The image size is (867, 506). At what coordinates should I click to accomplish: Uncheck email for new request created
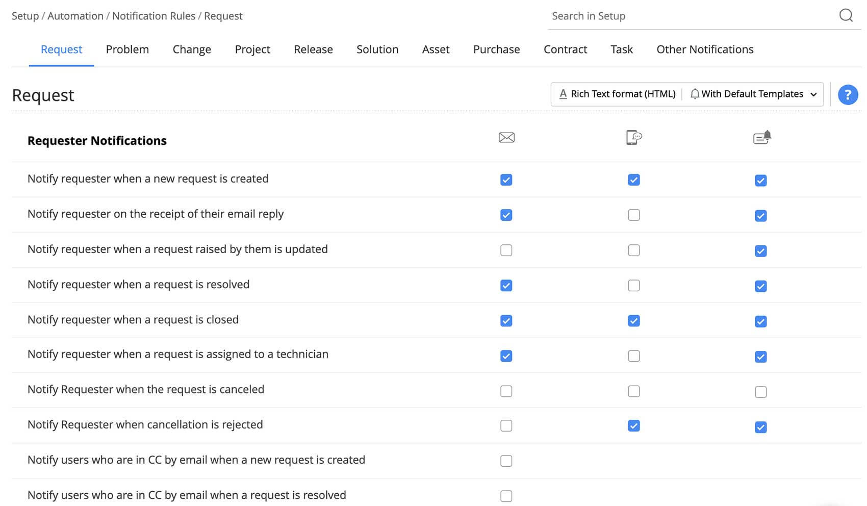tap(506, 180)
